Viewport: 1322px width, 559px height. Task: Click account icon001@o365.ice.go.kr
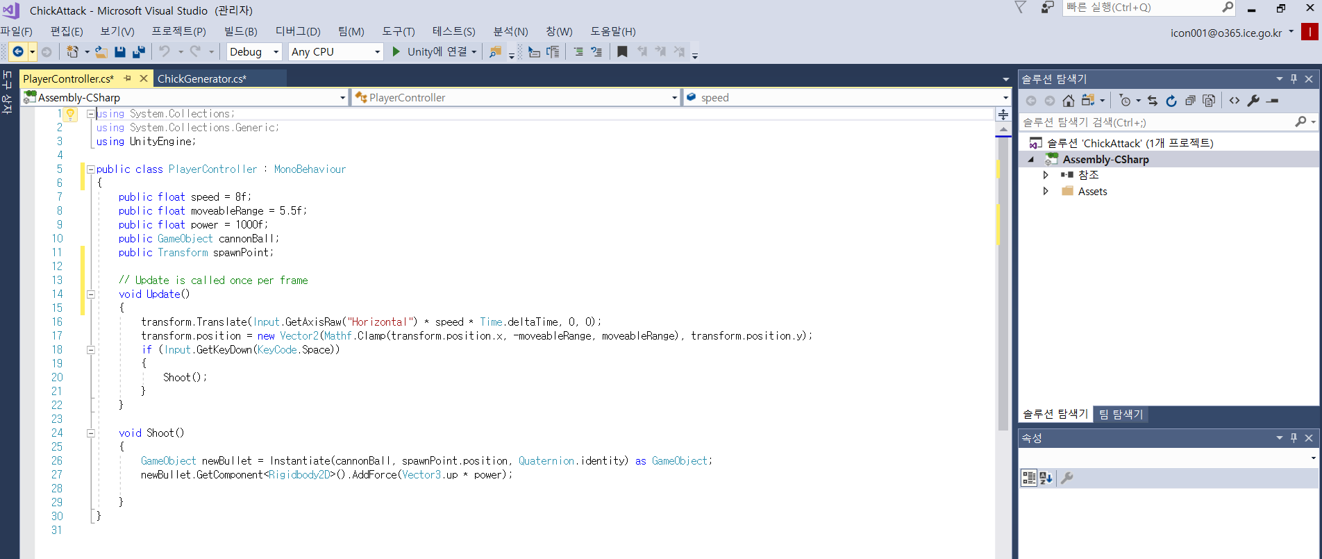pos(1226,33)
